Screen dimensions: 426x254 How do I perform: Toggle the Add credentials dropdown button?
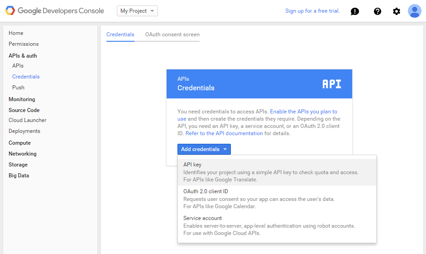204,149
